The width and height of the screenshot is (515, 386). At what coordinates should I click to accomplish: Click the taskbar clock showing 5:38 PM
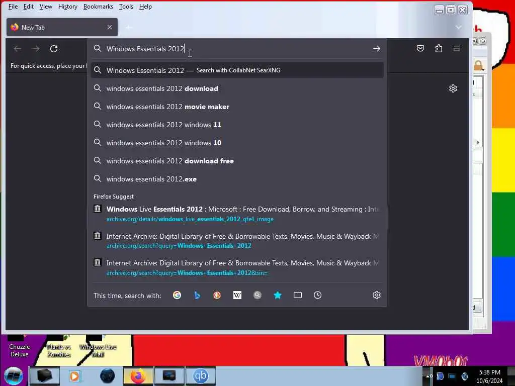tap(489, 376)
